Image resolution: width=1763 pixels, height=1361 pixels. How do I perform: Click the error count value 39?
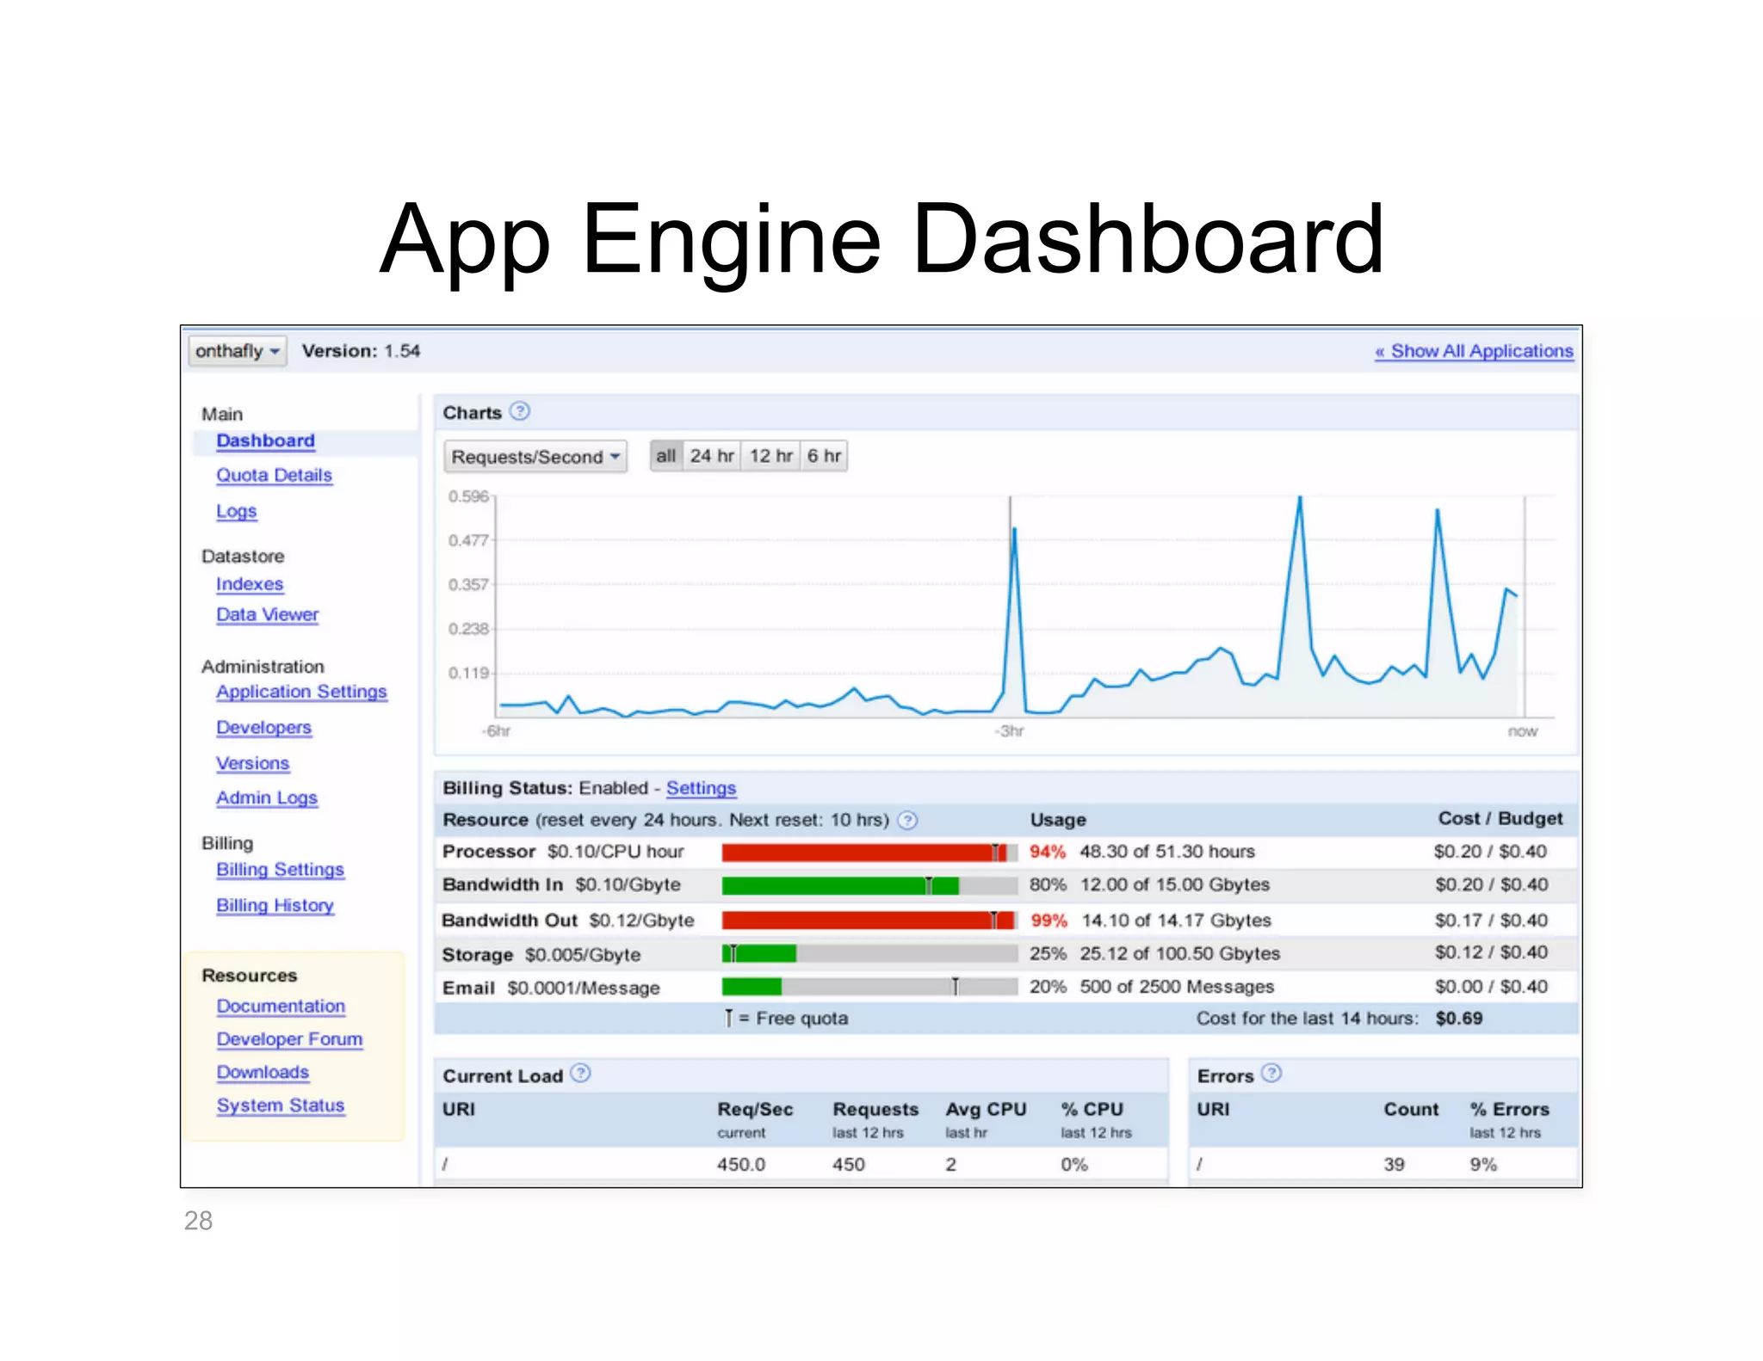coord(1394,1164)
